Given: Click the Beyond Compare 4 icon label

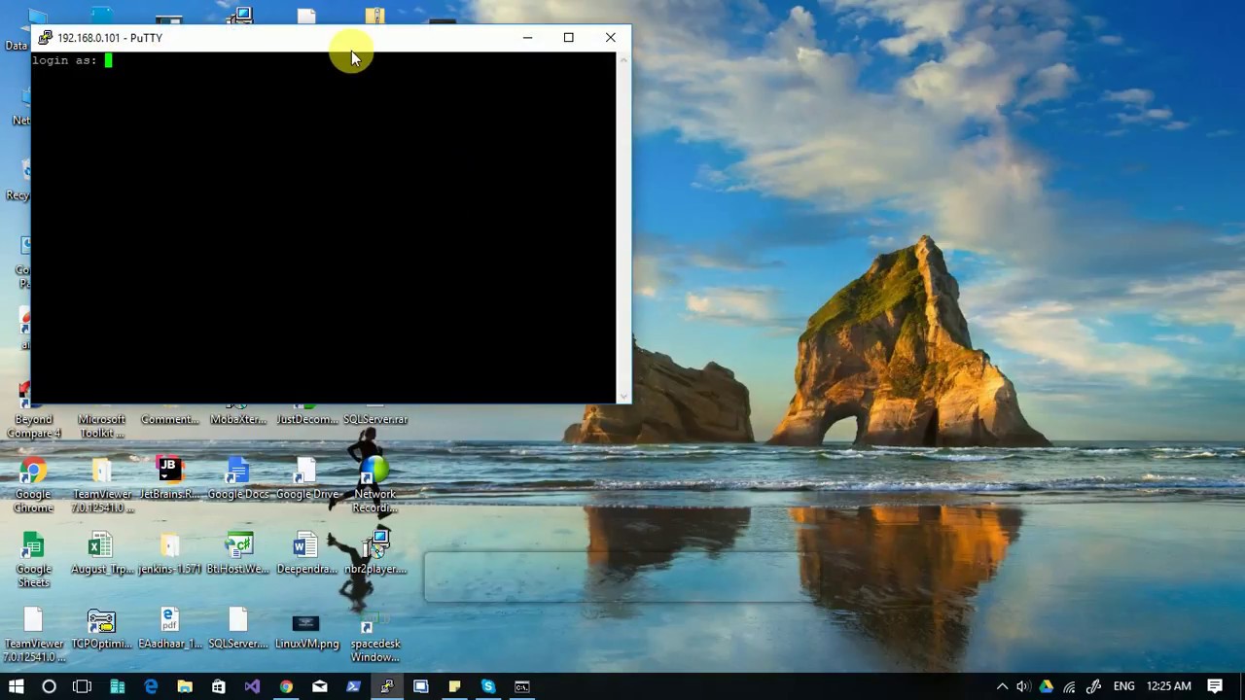Looking at the screenshot, I should [x=33, y=427].
